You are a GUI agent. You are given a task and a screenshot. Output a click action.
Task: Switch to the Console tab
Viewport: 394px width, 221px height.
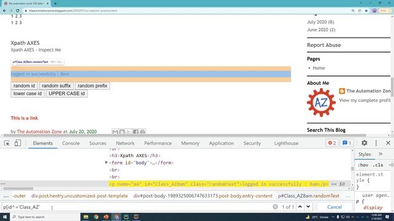click(71, 143)
